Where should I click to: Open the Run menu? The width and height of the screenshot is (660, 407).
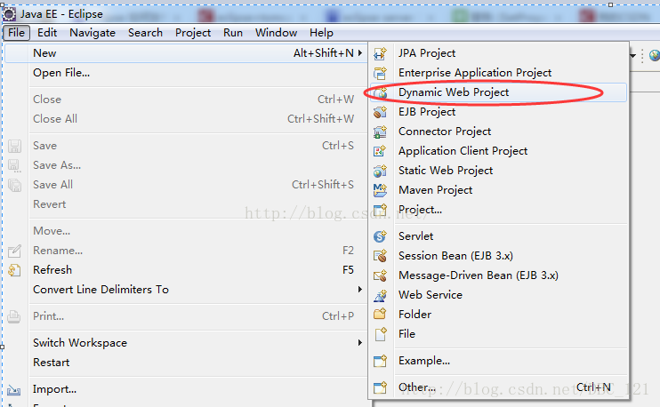[233, 32]
